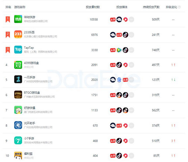Open the 光环助手 game name link
Image resolution: width=188 pixels, height=162 pixels.
[30, 123]
